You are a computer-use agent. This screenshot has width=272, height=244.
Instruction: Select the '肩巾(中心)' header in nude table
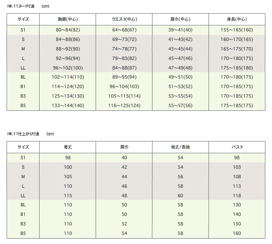[x=181, y=19]
